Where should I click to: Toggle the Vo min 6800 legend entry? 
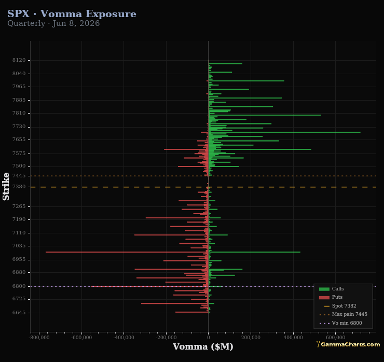(340, 323)
